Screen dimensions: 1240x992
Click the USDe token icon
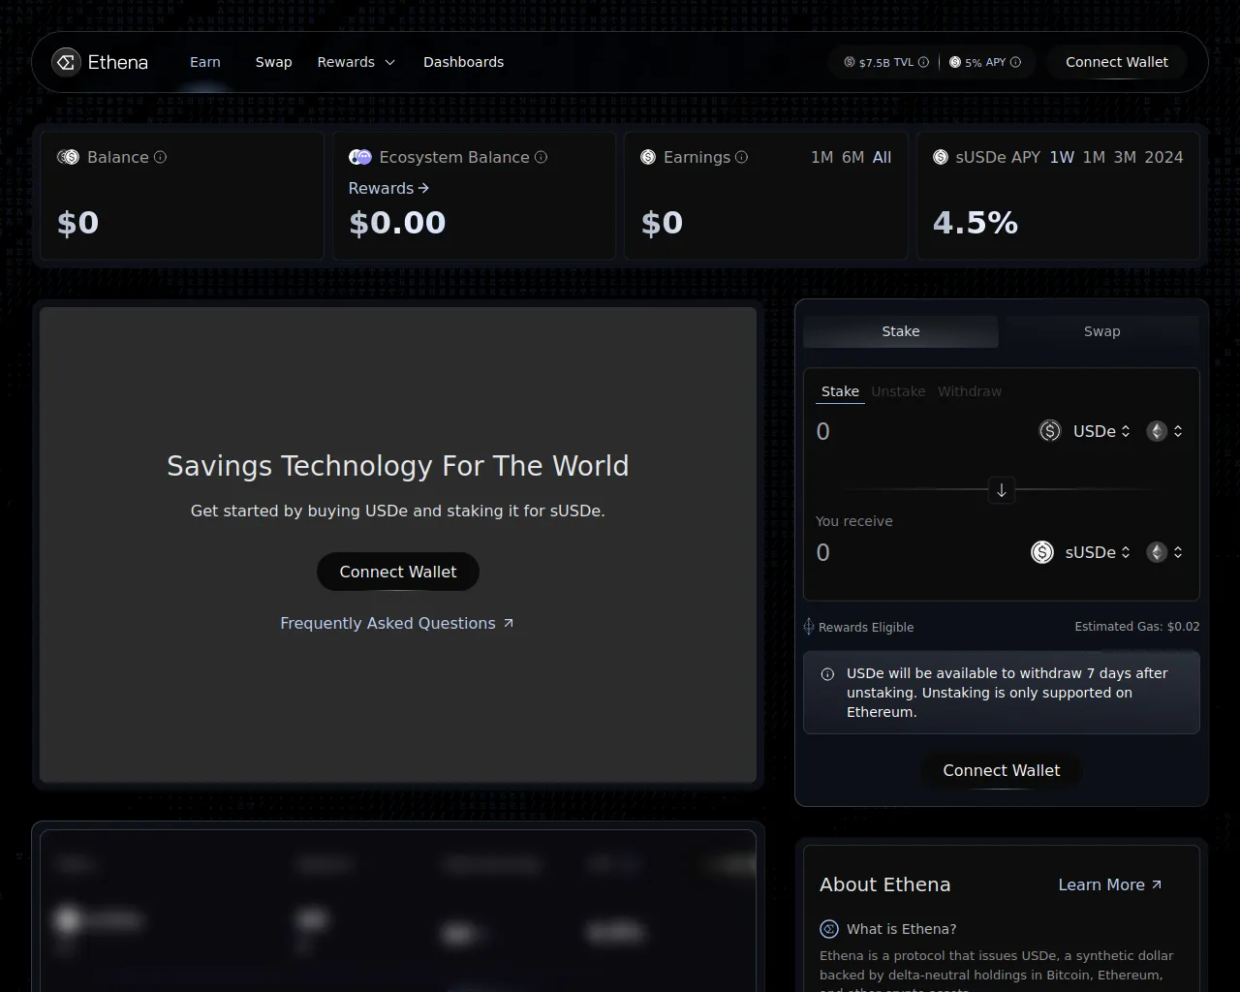(1050, 431)
